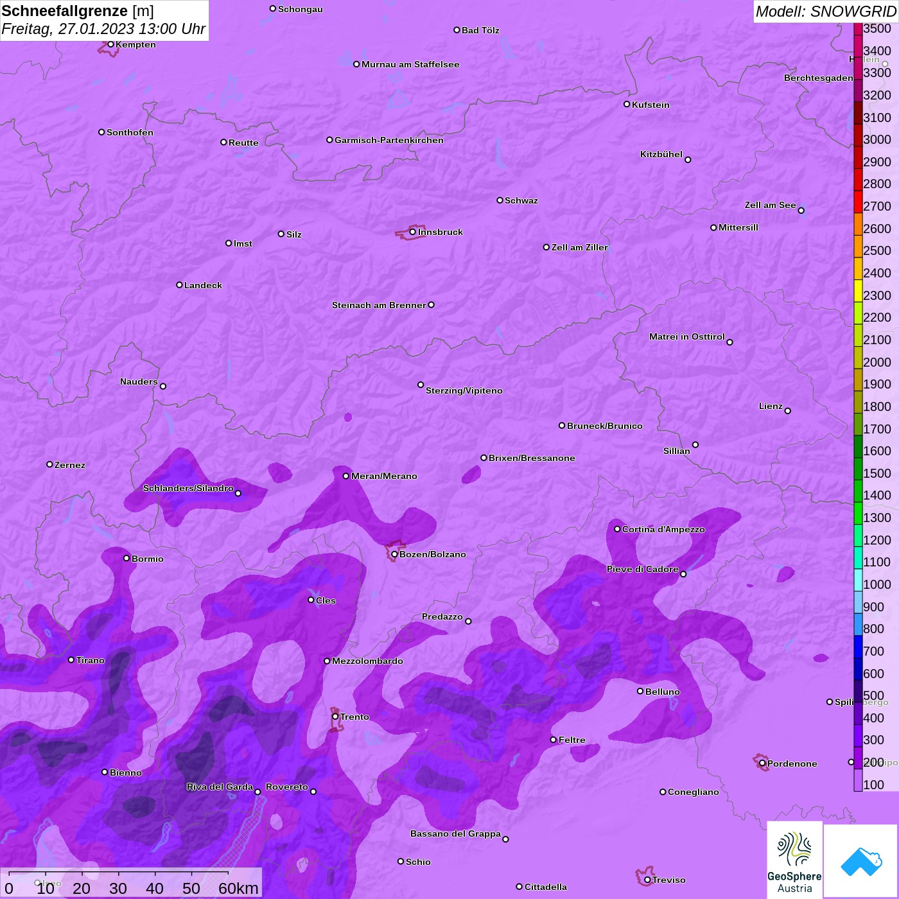Click the Tirano marker dot
The height and width of the screenshot is (899, 899).
(71, 660)
